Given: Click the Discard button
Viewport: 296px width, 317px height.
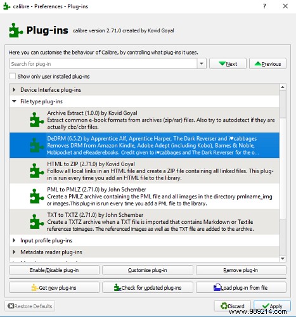Looking at the screenshot, I should click(x=232, y=306).
